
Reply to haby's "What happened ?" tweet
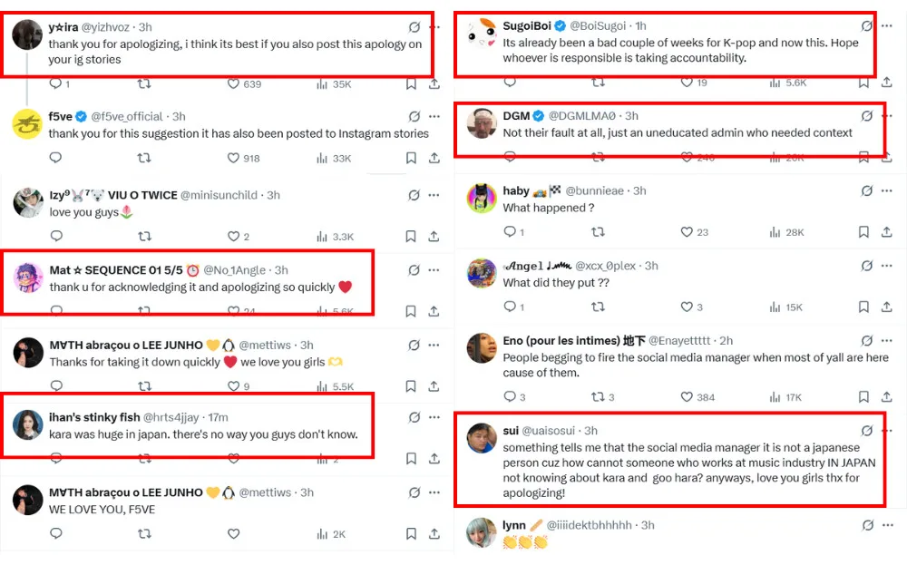click(x=509, y=232)
